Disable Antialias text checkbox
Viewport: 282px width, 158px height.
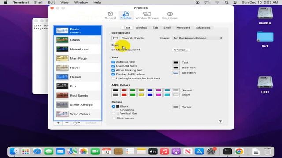113,62
